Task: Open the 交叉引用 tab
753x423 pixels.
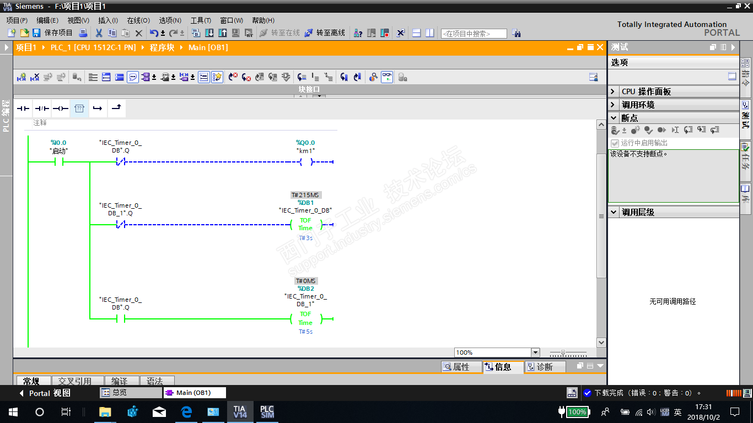Action: (77, 381)
